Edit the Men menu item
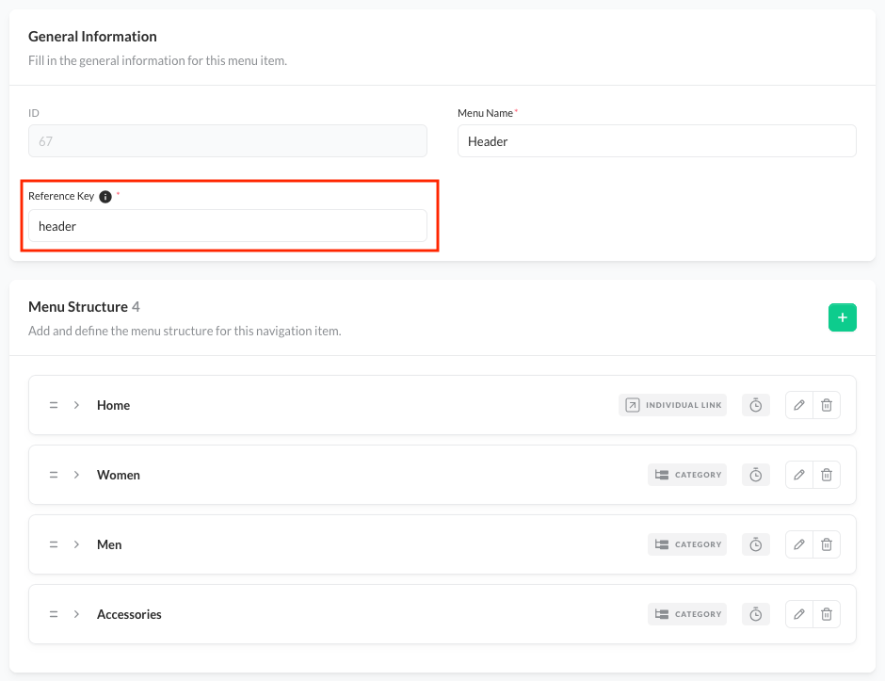This screenshot has width=885, height=681. [x=798, y=544]
